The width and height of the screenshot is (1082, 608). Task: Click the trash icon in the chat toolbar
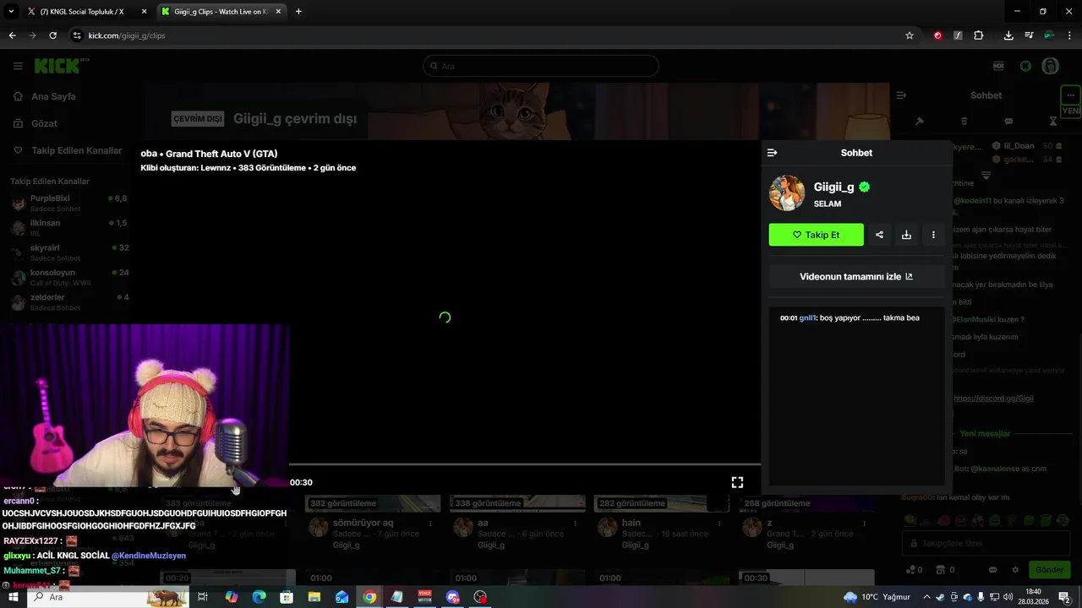coord(965,122)
